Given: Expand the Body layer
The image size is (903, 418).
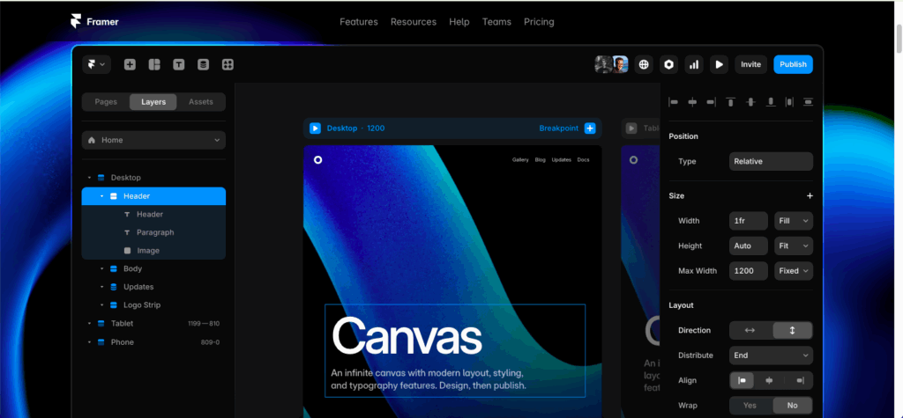Looking at the screenshot, I should (101, 269).
